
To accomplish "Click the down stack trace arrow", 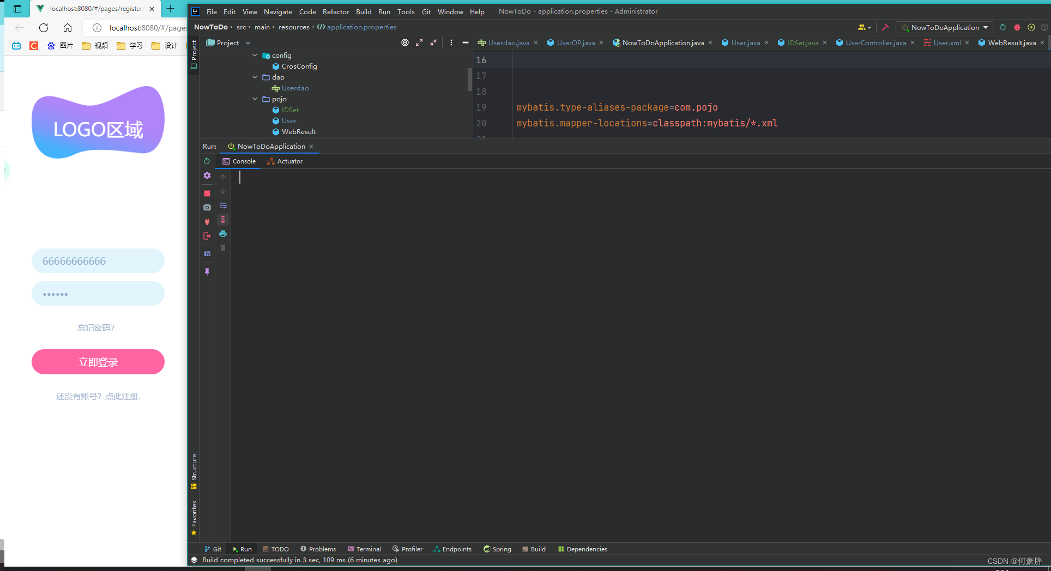I will coord(223,191).
